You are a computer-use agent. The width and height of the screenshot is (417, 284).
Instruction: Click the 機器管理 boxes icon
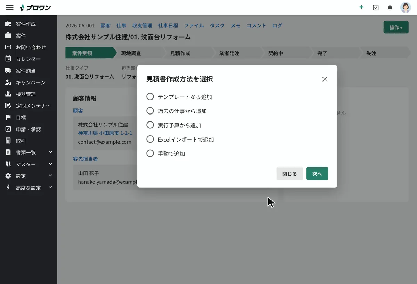coord(8,94)
